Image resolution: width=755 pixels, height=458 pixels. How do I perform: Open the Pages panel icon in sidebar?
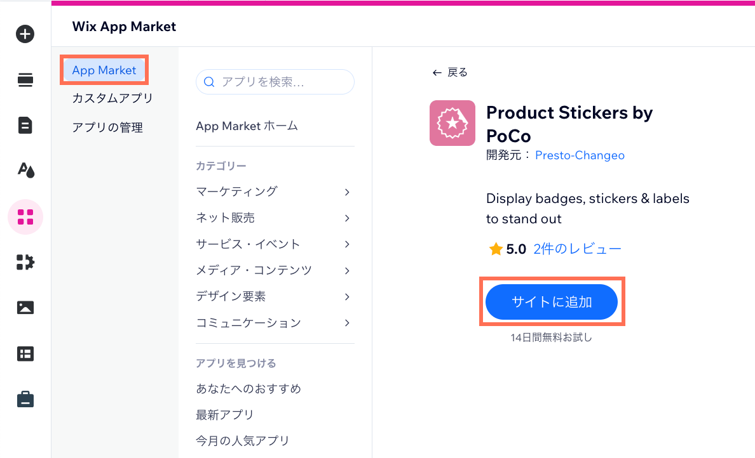coord(25,126)
